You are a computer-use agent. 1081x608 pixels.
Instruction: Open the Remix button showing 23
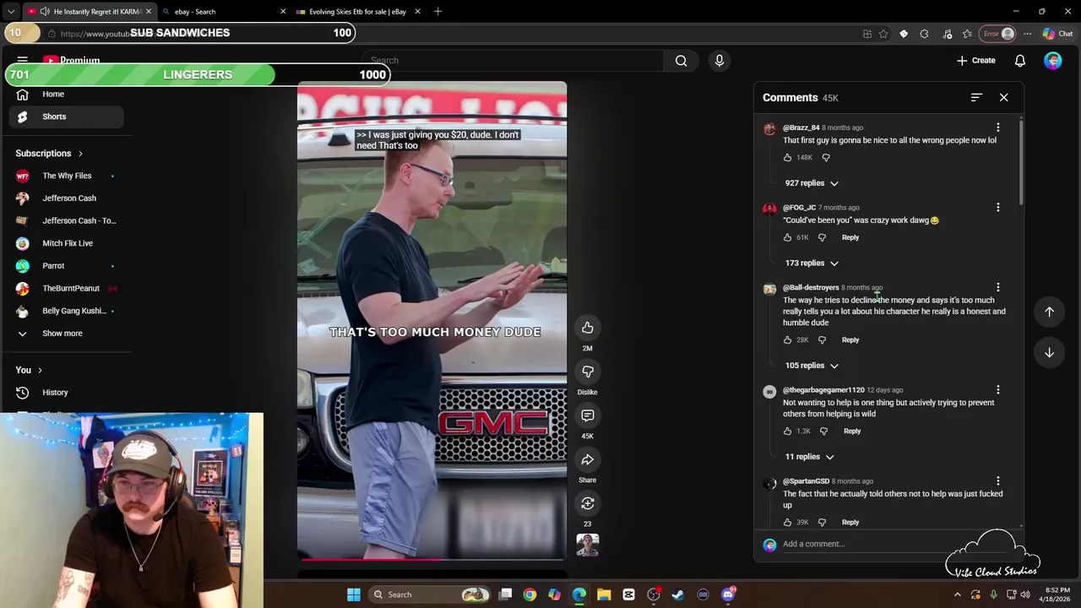pos(588,503)
